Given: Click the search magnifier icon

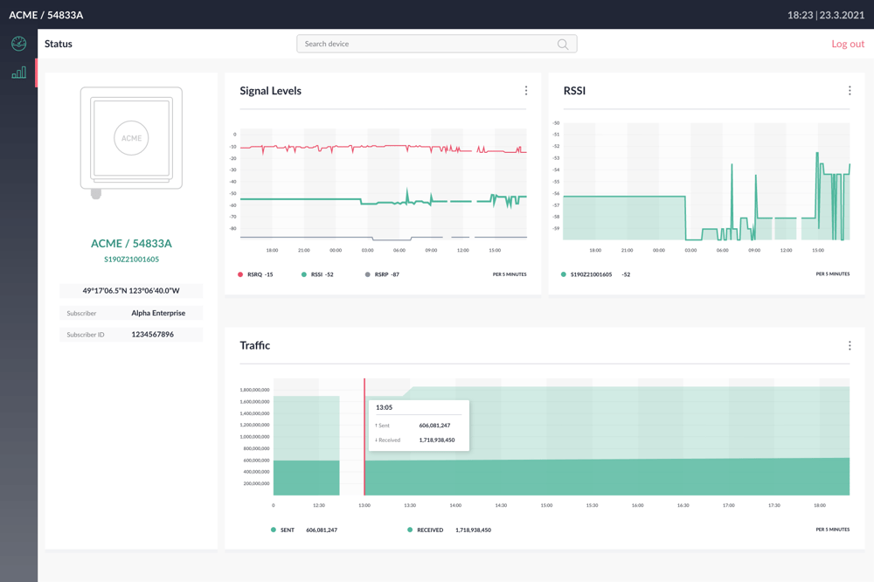Looking at the screenshot, I should (x=563, y=44).
